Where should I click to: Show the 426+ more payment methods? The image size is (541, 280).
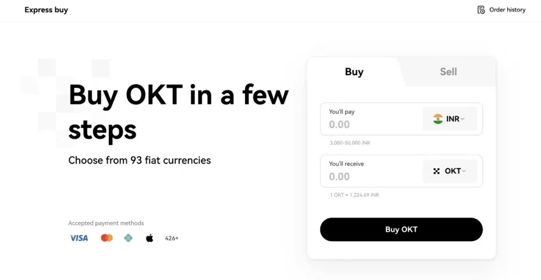pos(172,238)
